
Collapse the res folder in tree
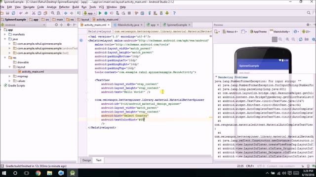5,58
